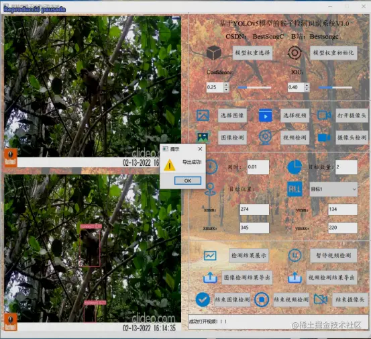The height and width of the screenshot is (339, 371).
Task: Click the 导出成功 dialog message
Action: pos(192,162)
